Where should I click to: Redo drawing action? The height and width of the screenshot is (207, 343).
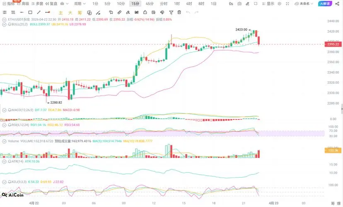tap(196, 12)
